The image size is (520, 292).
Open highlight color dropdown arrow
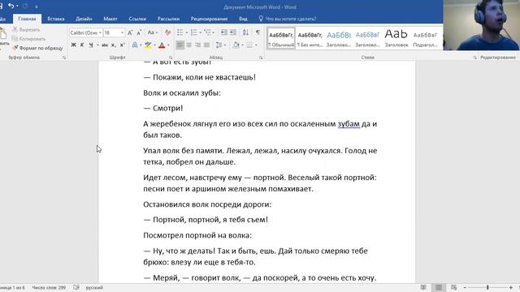[154, 45]
